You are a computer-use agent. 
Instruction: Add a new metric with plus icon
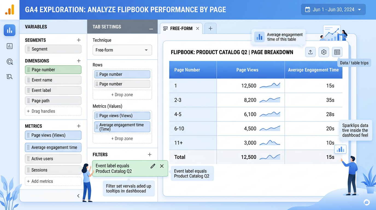(79, 126)
